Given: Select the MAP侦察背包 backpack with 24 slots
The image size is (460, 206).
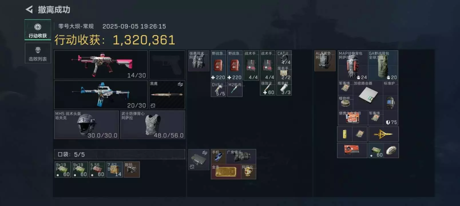Looking at the screenshot, I should pos(353,65).
